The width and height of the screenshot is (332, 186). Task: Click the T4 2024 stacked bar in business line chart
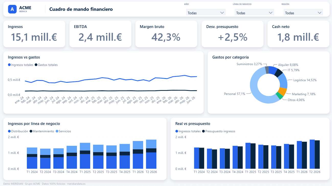click(x=72, y=157)
